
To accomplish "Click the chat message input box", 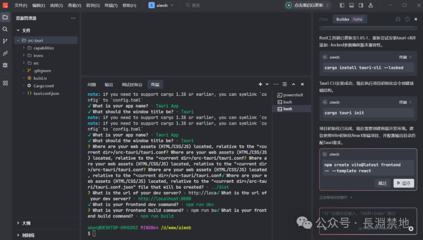I will pyautogui.click(x=368, y=221).
